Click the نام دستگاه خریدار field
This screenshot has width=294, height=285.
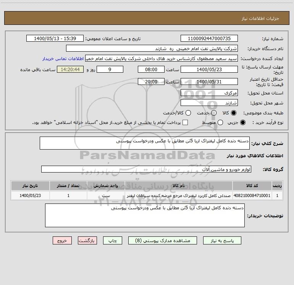click(152, 48)
